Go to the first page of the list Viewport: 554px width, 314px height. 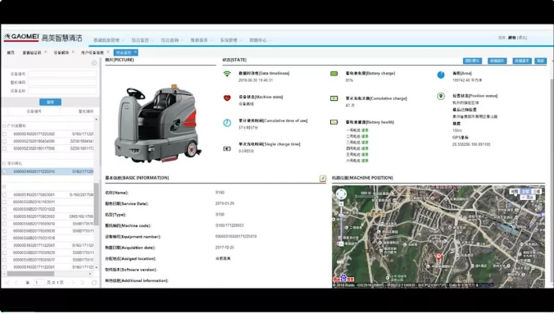(x=7, y=283)
